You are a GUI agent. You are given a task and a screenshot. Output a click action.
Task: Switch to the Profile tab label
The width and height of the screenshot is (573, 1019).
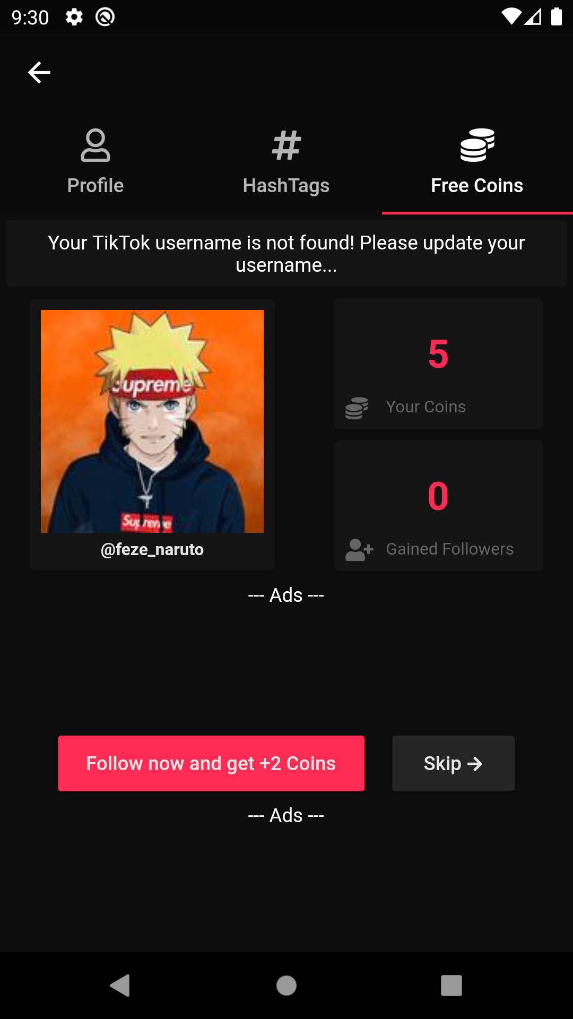(x=95, y=186)
